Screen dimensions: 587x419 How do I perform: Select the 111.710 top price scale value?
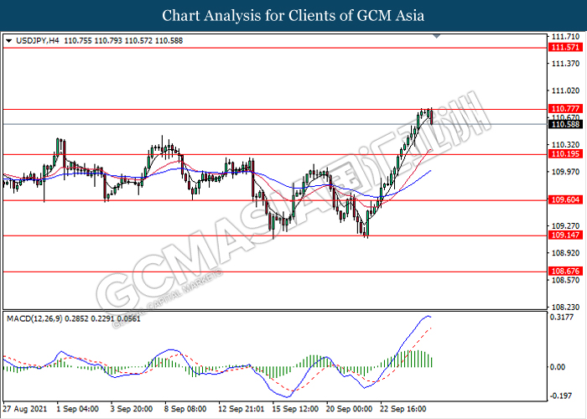coord(564,37)
